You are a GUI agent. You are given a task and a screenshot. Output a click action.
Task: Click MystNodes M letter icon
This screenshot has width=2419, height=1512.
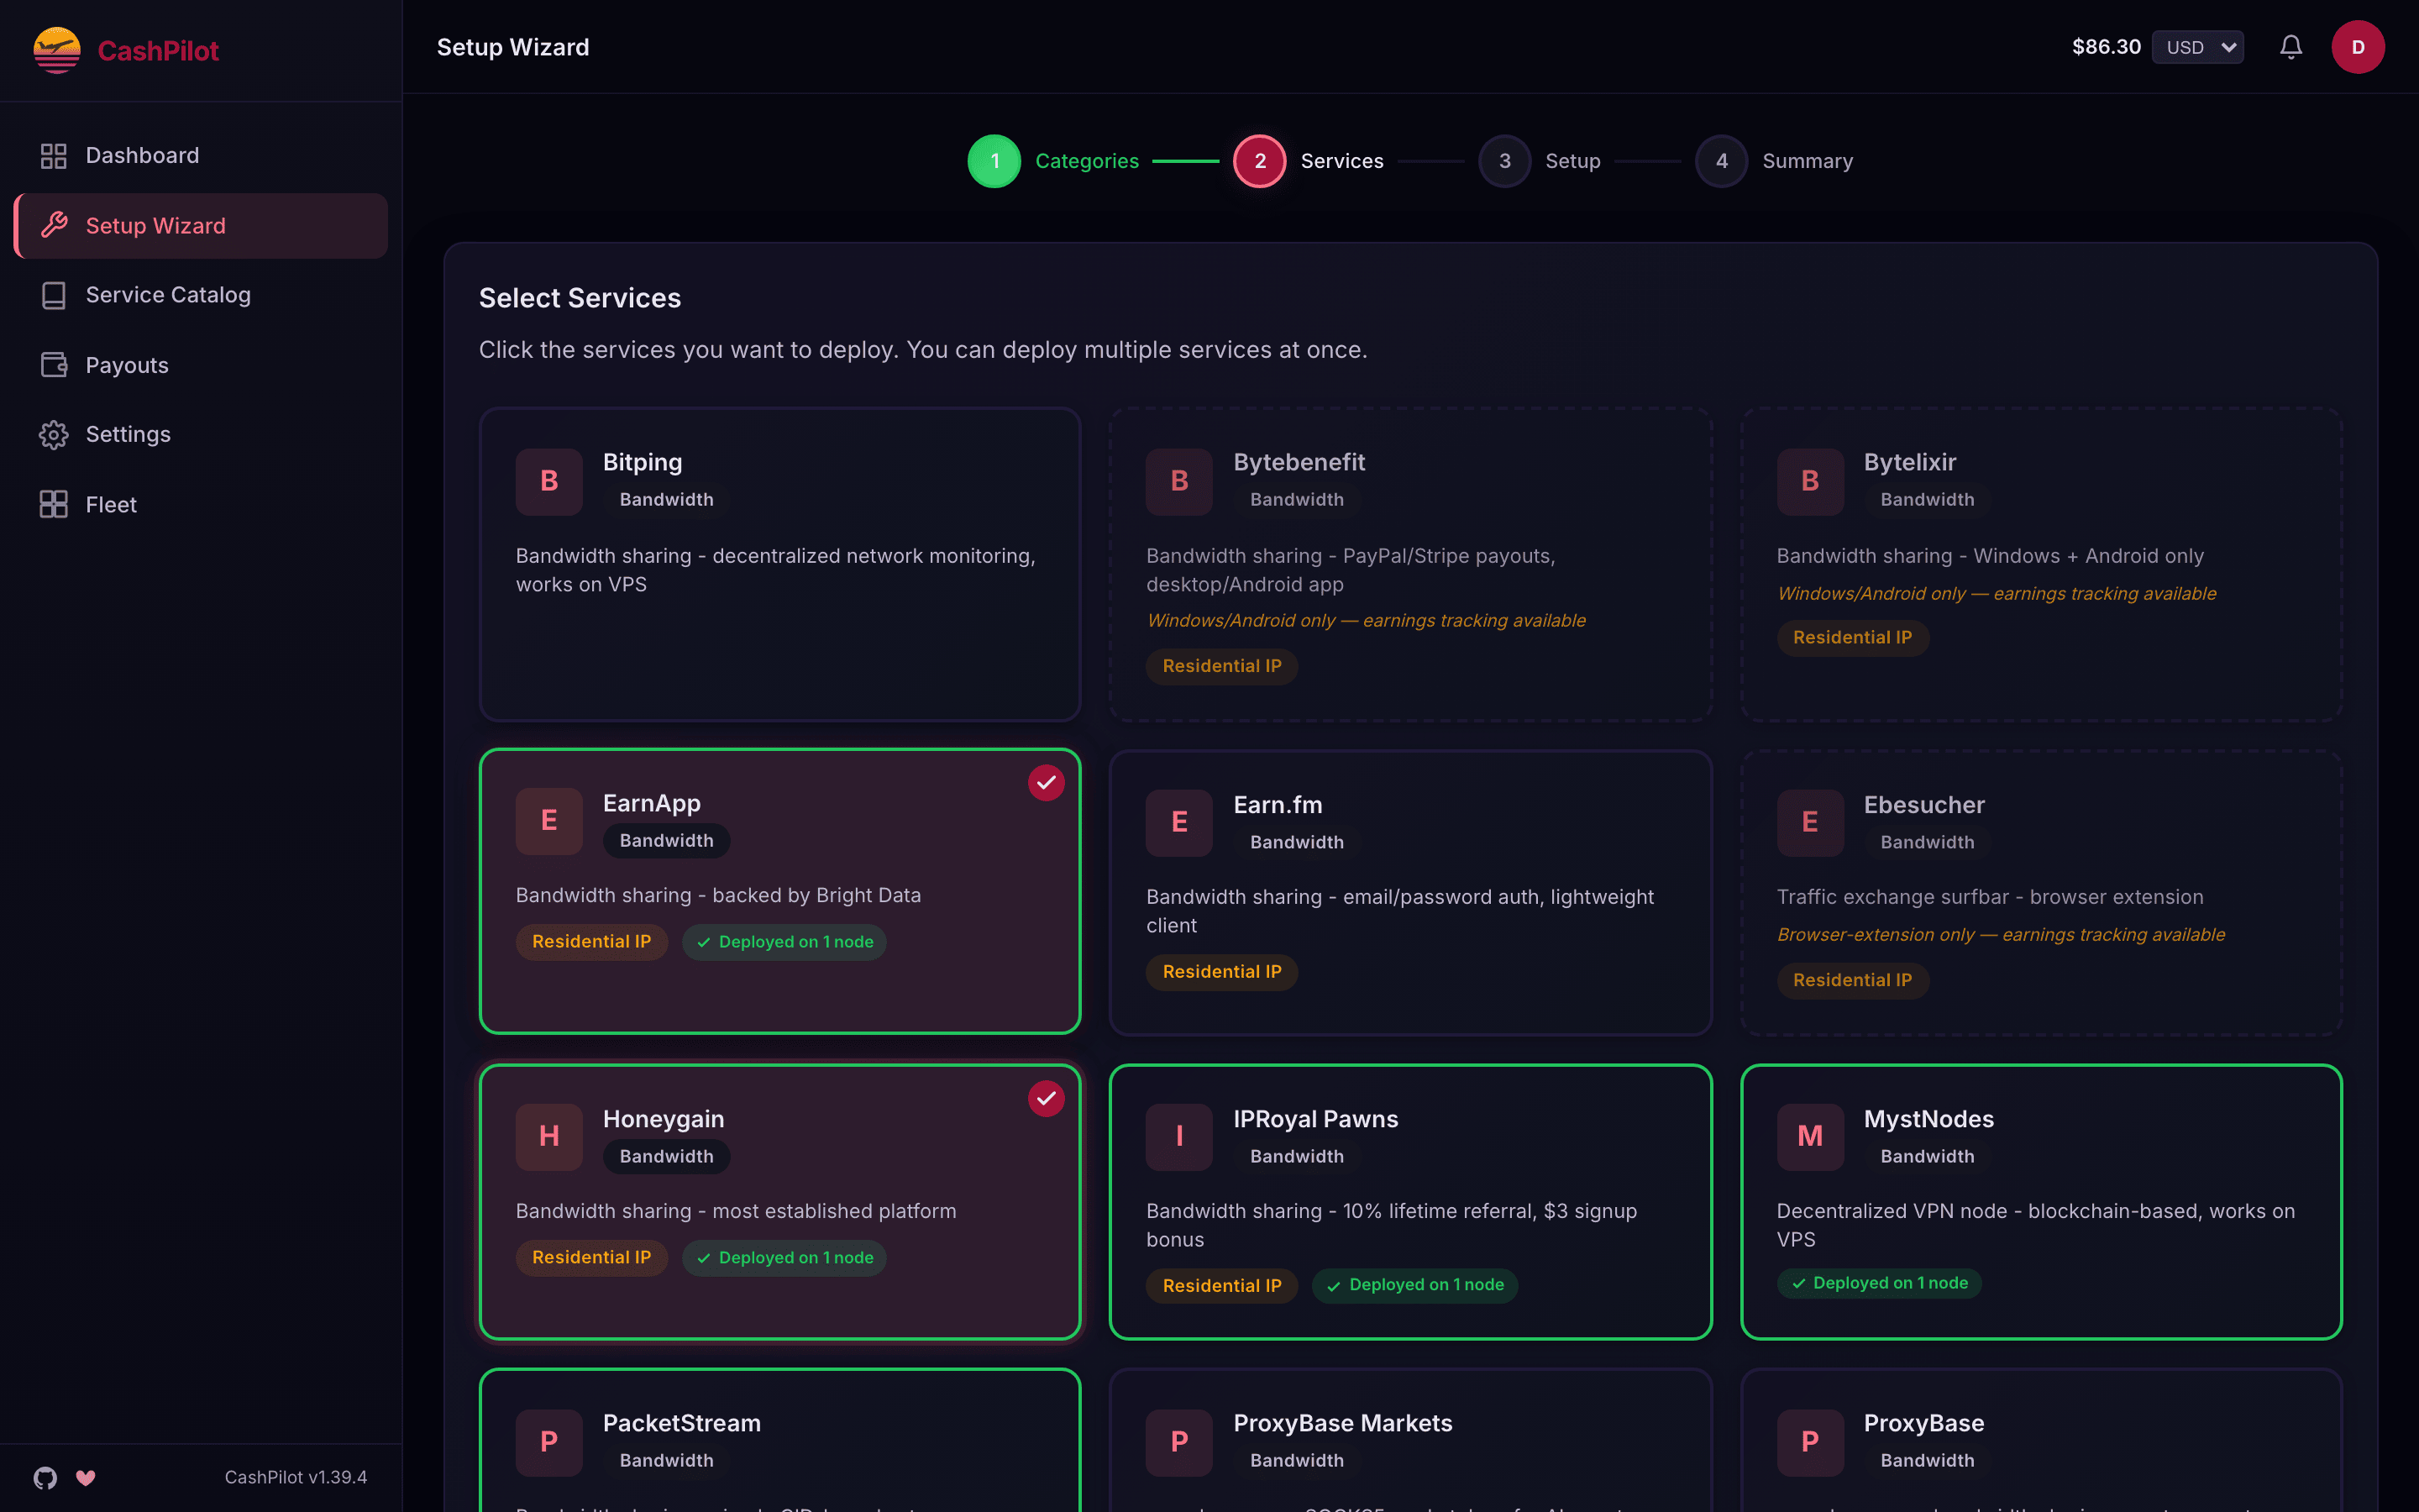[x=1809, y=1136]
